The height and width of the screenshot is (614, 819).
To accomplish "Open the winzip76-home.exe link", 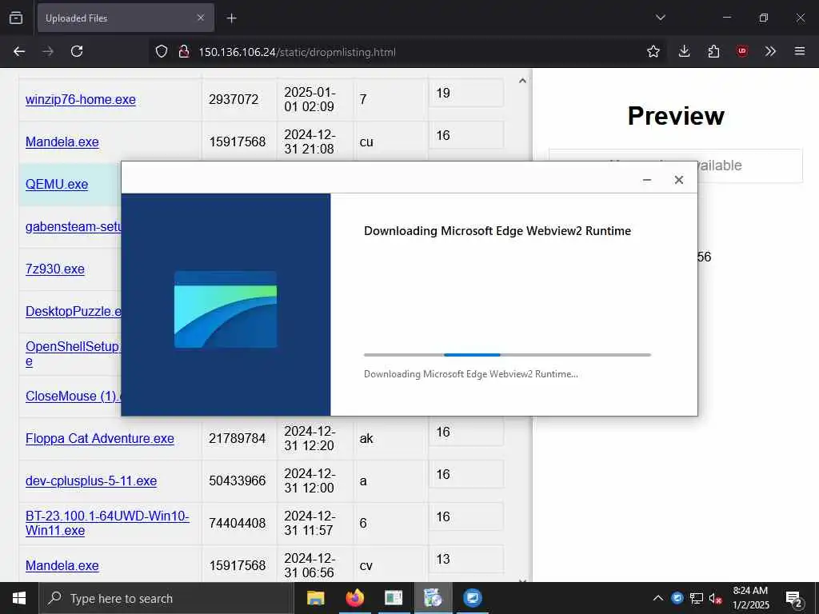I will (x=81, y=99).
